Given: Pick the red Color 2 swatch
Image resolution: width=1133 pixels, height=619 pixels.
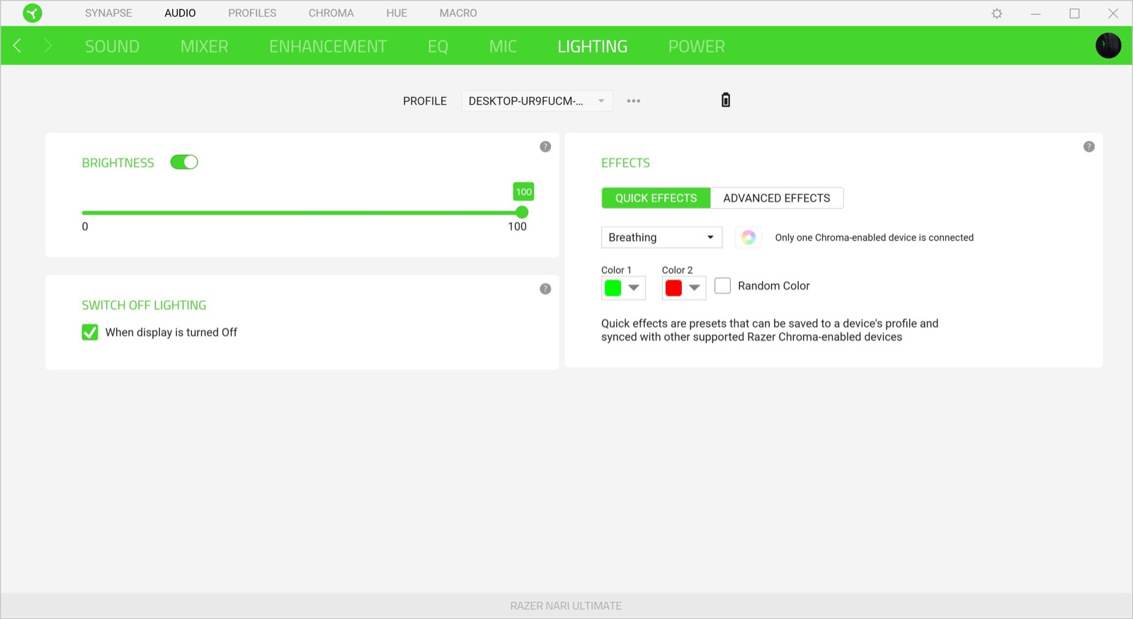Looking at the screenshot, I should 674,288.
